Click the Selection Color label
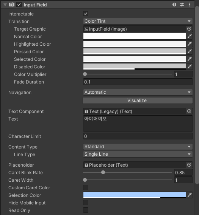199x215 pixels. click(25, 195)
